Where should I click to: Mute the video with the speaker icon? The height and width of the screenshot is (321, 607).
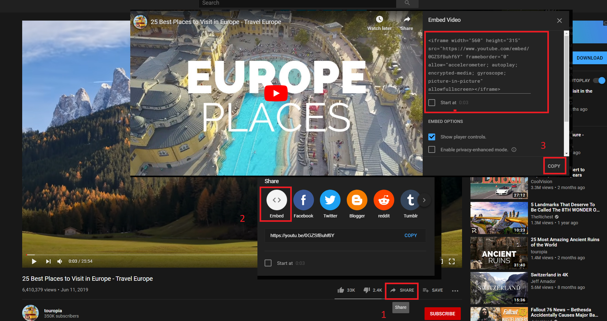click(x=59, y=261)
